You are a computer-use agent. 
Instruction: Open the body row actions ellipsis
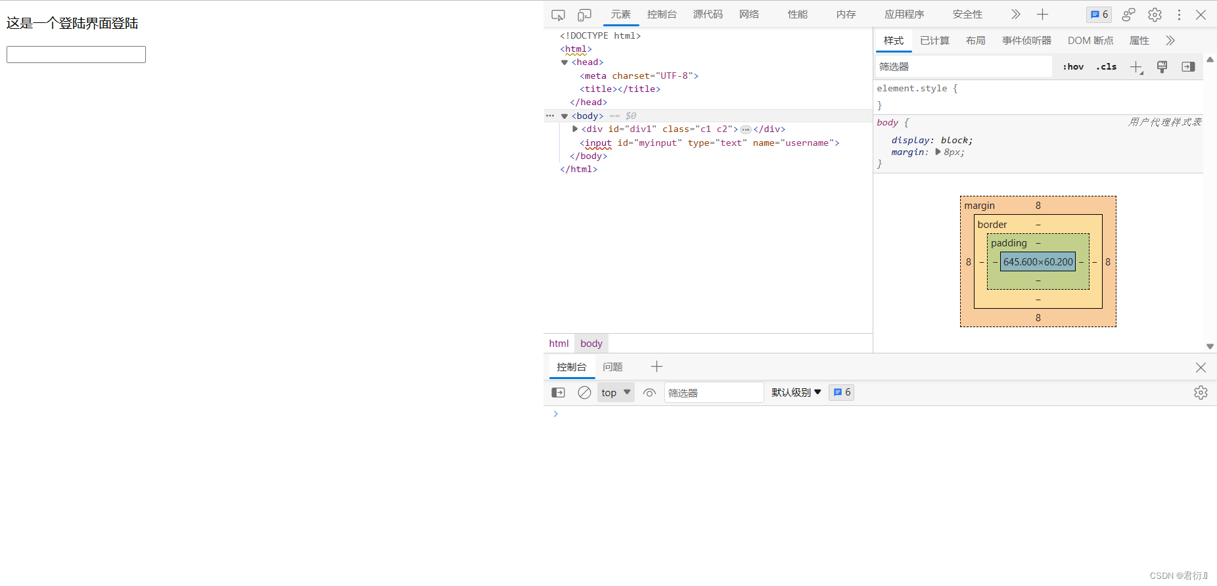[x=550, y=116]
